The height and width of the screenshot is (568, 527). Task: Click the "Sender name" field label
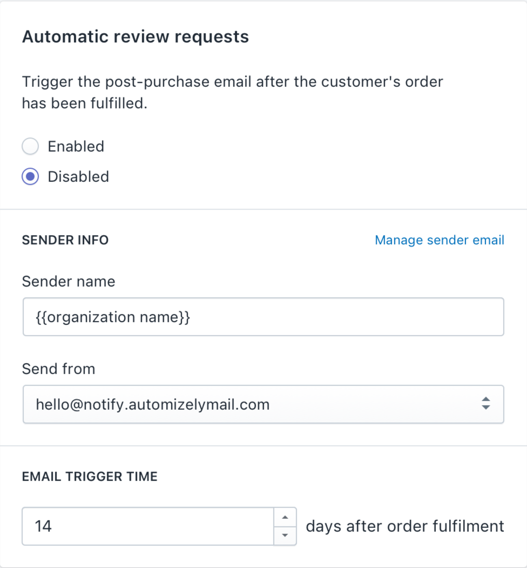point(68,281)
